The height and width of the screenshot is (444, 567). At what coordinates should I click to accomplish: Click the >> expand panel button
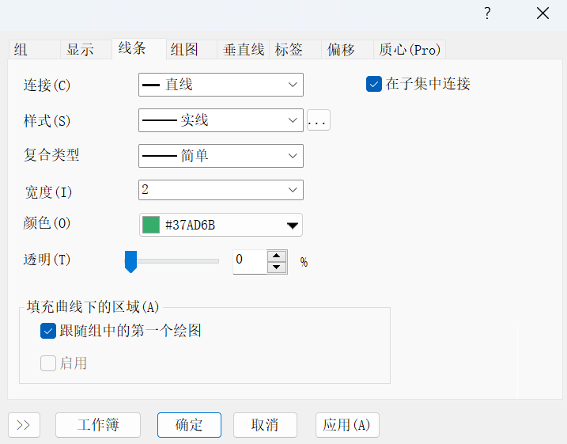24,425
